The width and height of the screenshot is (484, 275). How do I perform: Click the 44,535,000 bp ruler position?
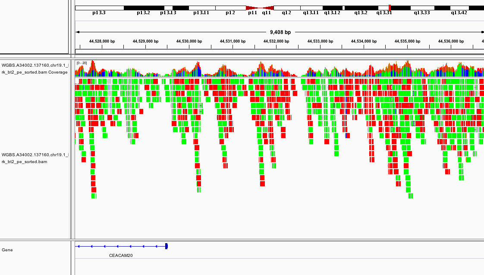[407, 41]
